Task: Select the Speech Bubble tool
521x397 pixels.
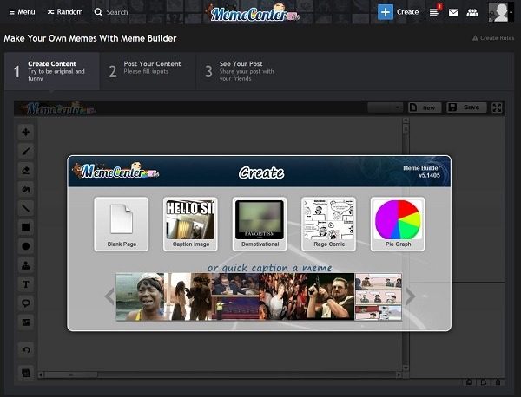Action: [25, 303]
